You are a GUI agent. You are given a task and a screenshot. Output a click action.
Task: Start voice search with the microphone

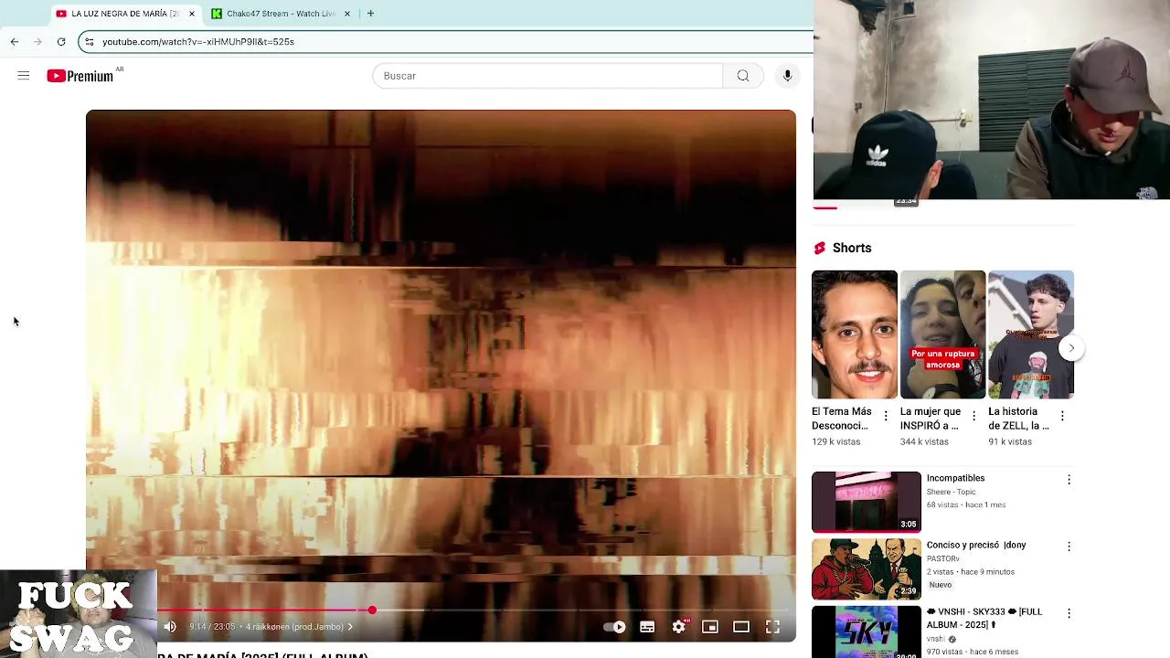[787, 76]
